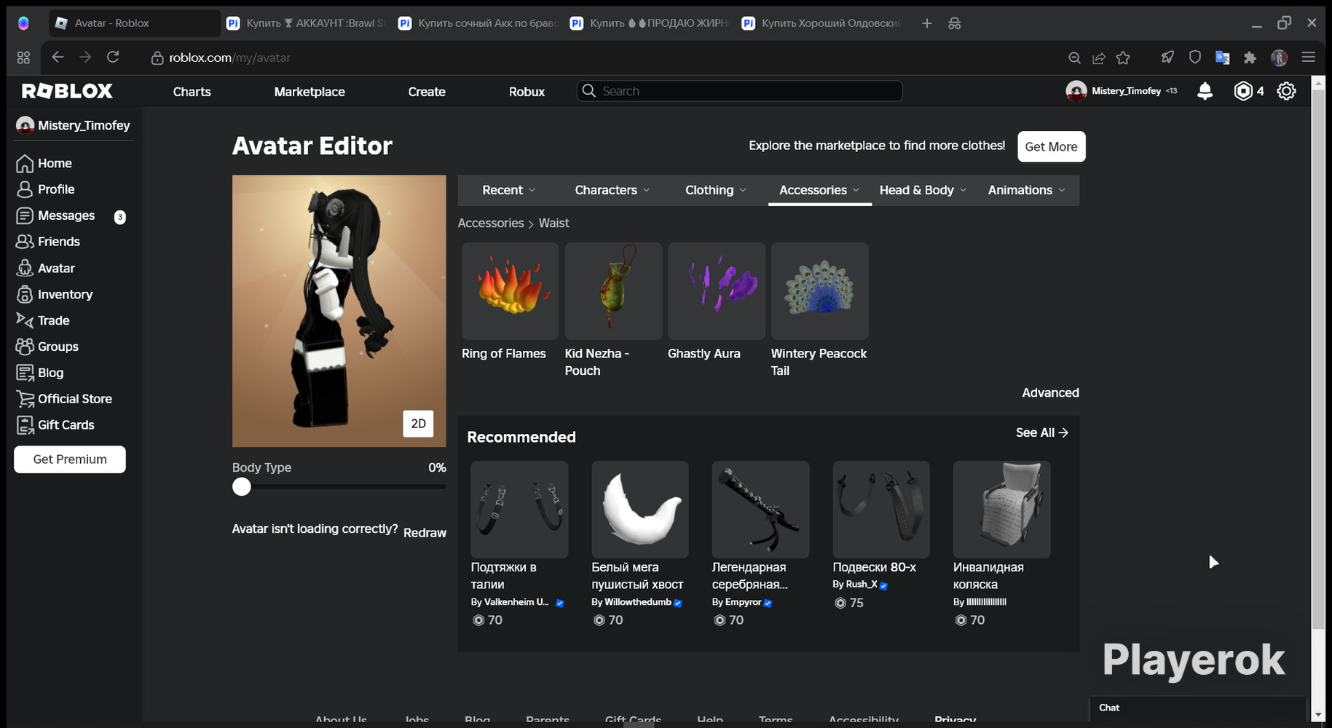1332x728 pixels.
Task: Open the Chat panel
Action: pos(1198,708)
